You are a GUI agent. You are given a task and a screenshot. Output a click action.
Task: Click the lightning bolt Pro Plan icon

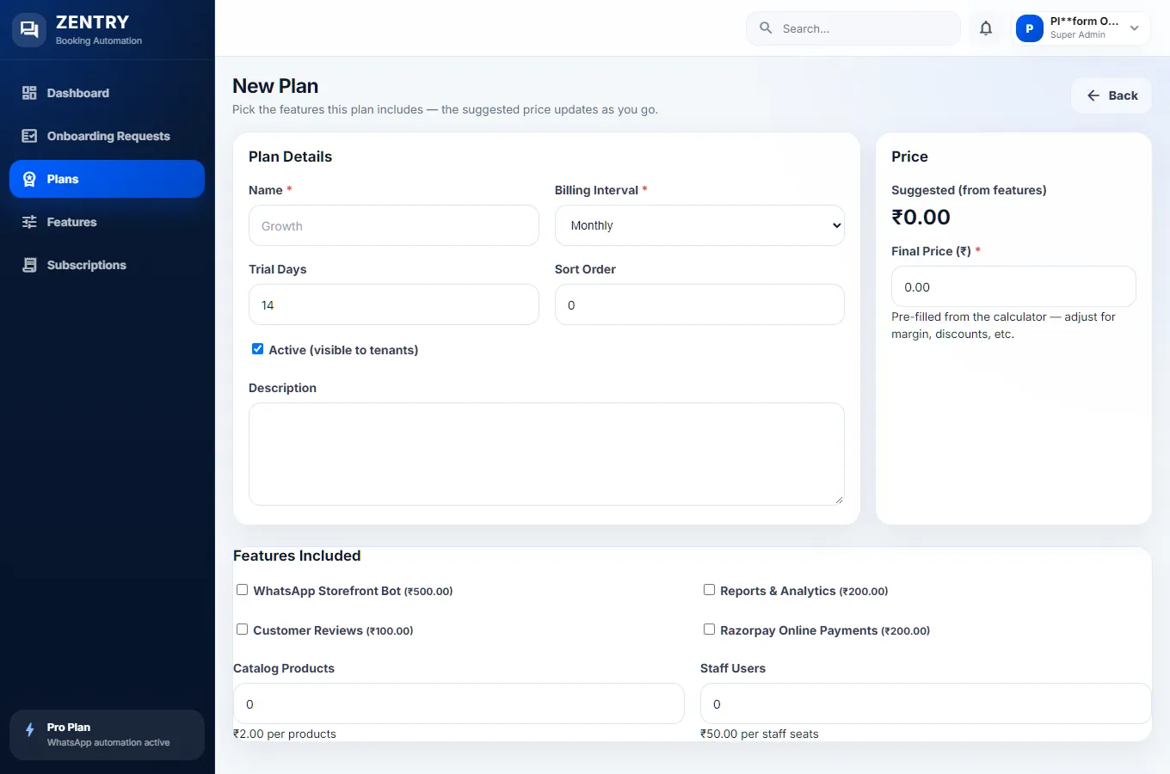[x=30, y=729]
